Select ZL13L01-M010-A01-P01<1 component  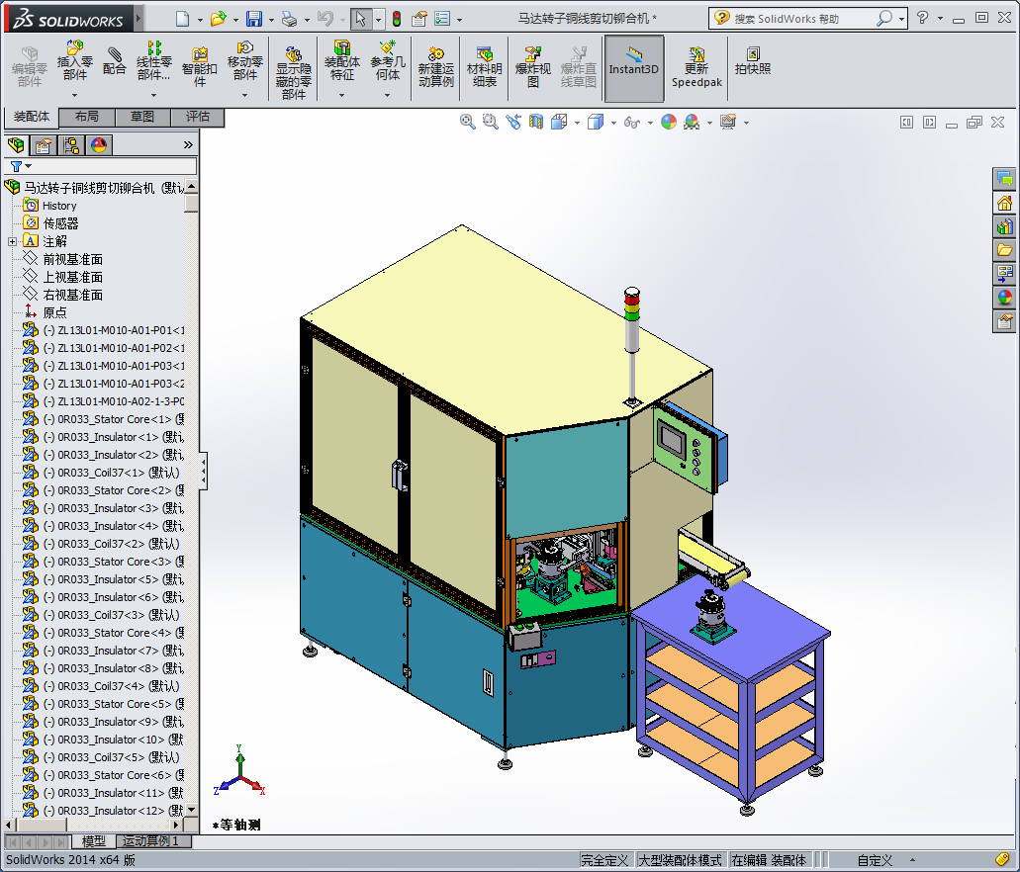pyautogui.click(x=114, y=329)
